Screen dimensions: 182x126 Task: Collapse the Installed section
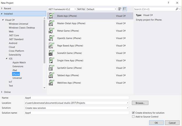(2, 14)
